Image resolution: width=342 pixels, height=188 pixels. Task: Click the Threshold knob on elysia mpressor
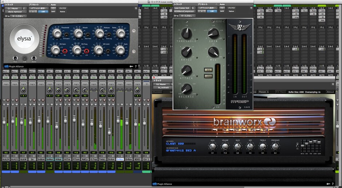click(57, 34)
